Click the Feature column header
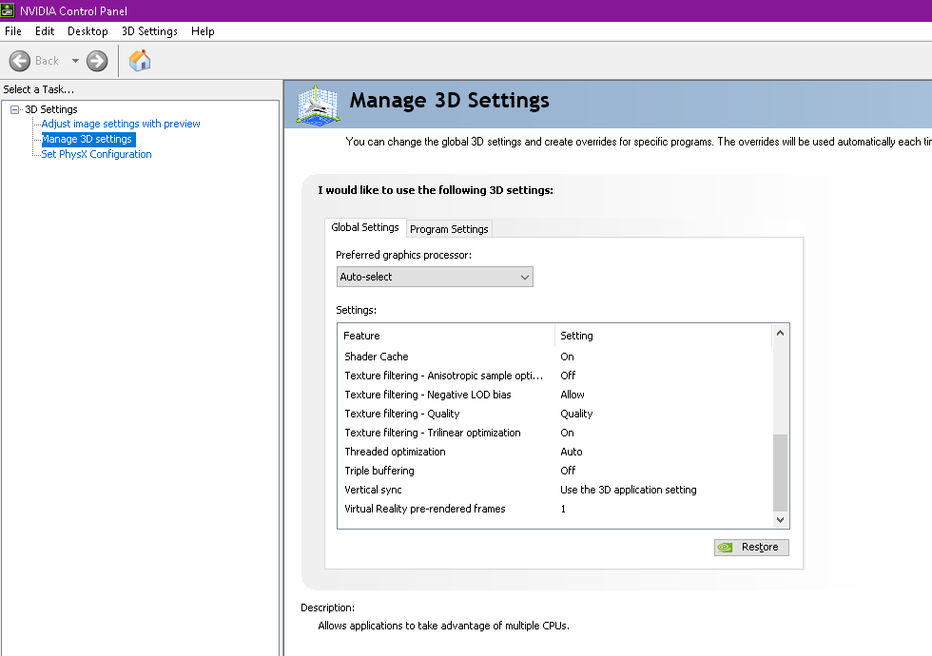 pos(446,336)
